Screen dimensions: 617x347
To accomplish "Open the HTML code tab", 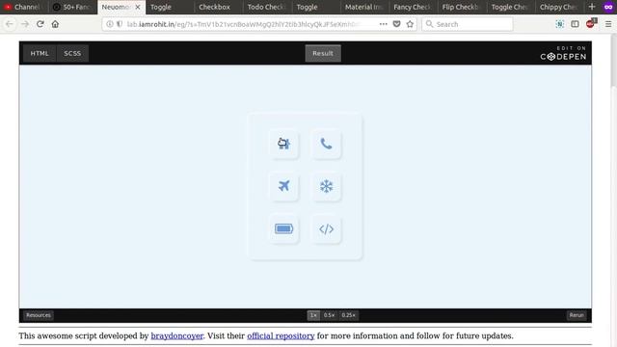I will pos(40,53).
